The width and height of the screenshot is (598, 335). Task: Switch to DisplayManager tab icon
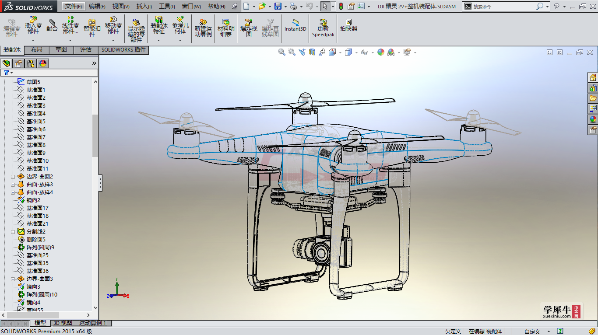[x=42, y=63]
